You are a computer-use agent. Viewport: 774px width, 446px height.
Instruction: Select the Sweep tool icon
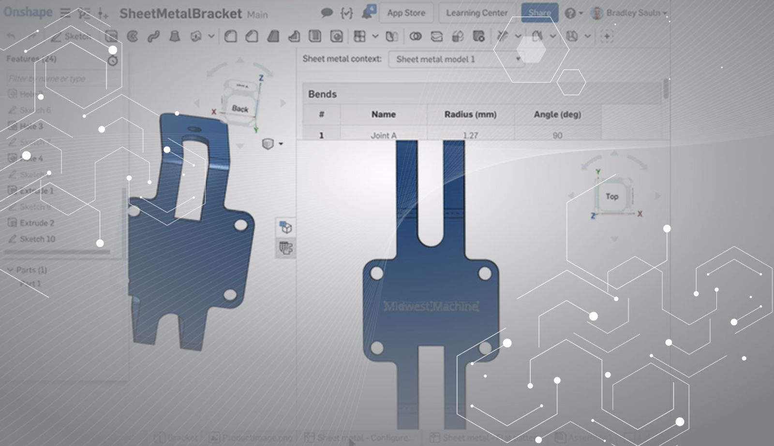(x=154, y=36)
